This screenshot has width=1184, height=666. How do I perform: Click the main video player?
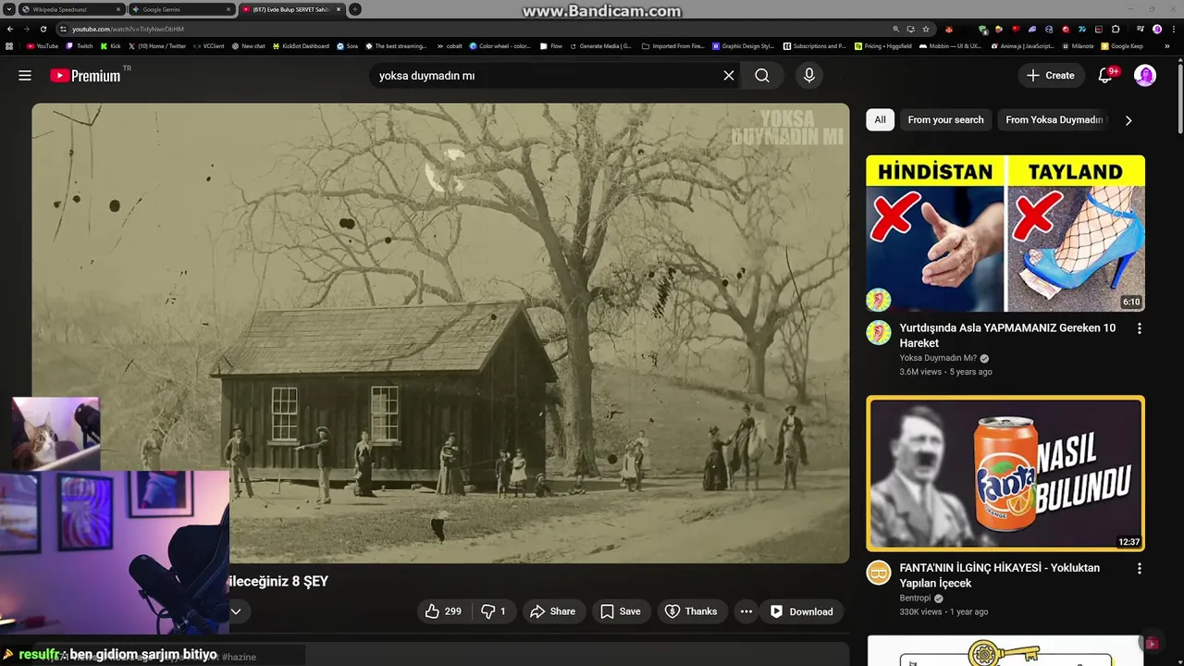[x=440, y=333]
